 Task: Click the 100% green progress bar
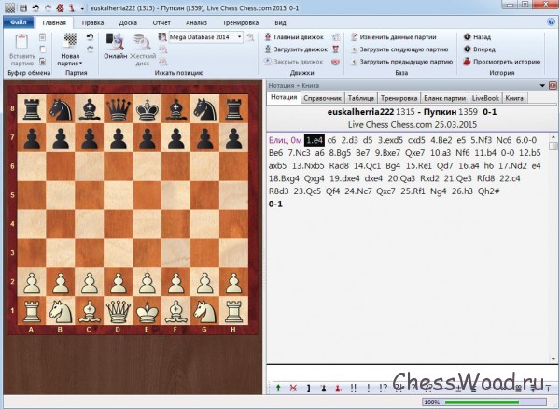[x=483, y=403]
